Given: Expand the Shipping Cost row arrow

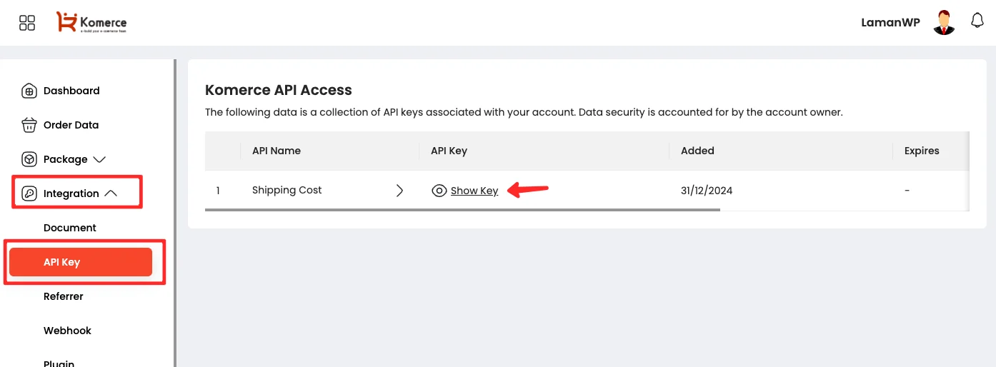Looking at the screenshot, I should [399, 191].
